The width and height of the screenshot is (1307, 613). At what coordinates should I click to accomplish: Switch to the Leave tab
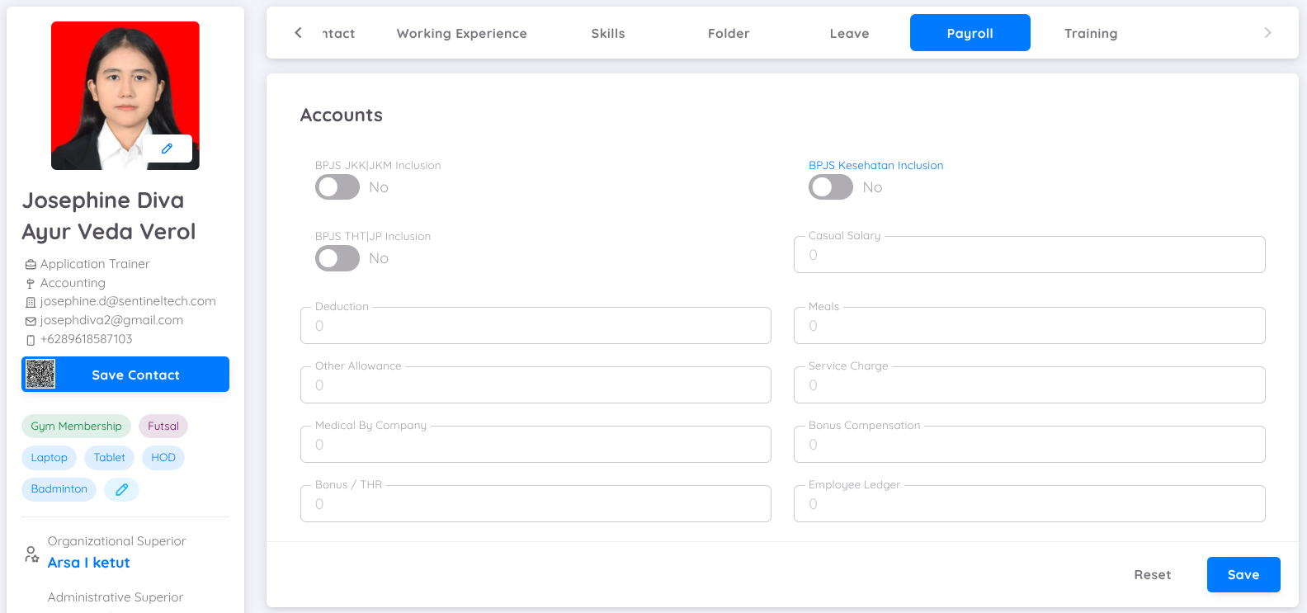[x=849, y=34]
